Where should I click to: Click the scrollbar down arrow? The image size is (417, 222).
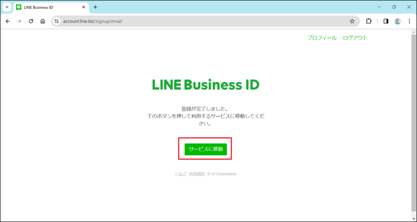(x=414, y=218)
